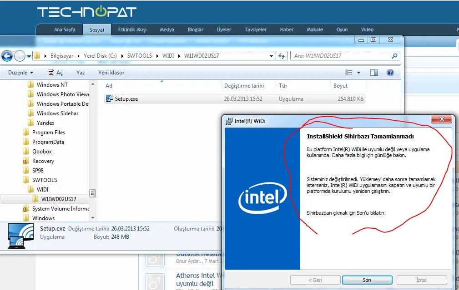Image resolution: width=459 pixels, height=290 pixels.
Task: Create folder with Yeni klasör button
Action: (x=111, y=73)
